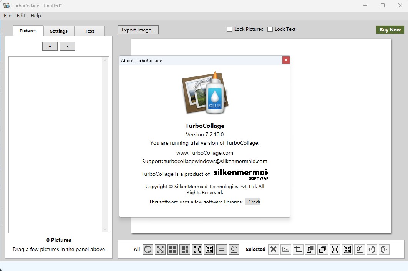408x271 pixels.
Task: Click the shrink arrows-inward icon in Selected group
Action: click(347, 250)
